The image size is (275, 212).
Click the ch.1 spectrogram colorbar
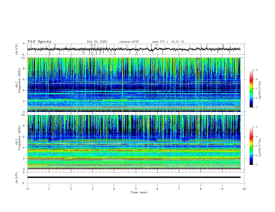click(251, 88)
